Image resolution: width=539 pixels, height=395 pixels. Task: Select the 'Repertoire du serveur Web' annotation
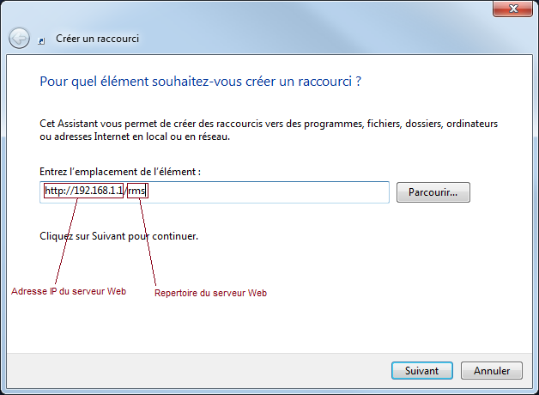[x=210, y=294]
